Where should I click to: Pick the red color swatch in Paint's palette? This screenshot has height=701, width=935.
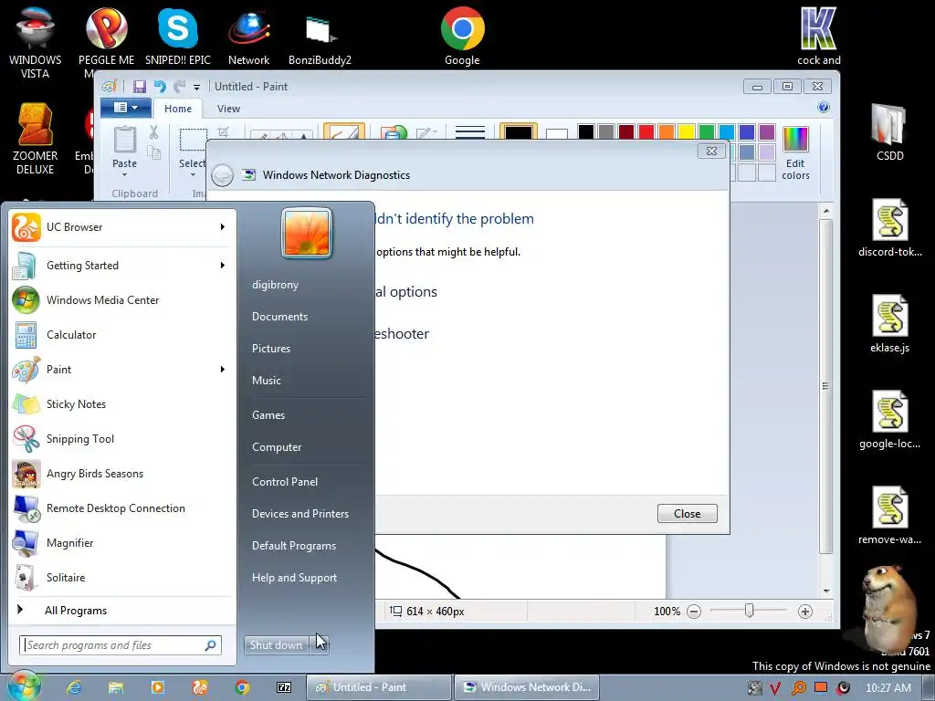point(646,131)
